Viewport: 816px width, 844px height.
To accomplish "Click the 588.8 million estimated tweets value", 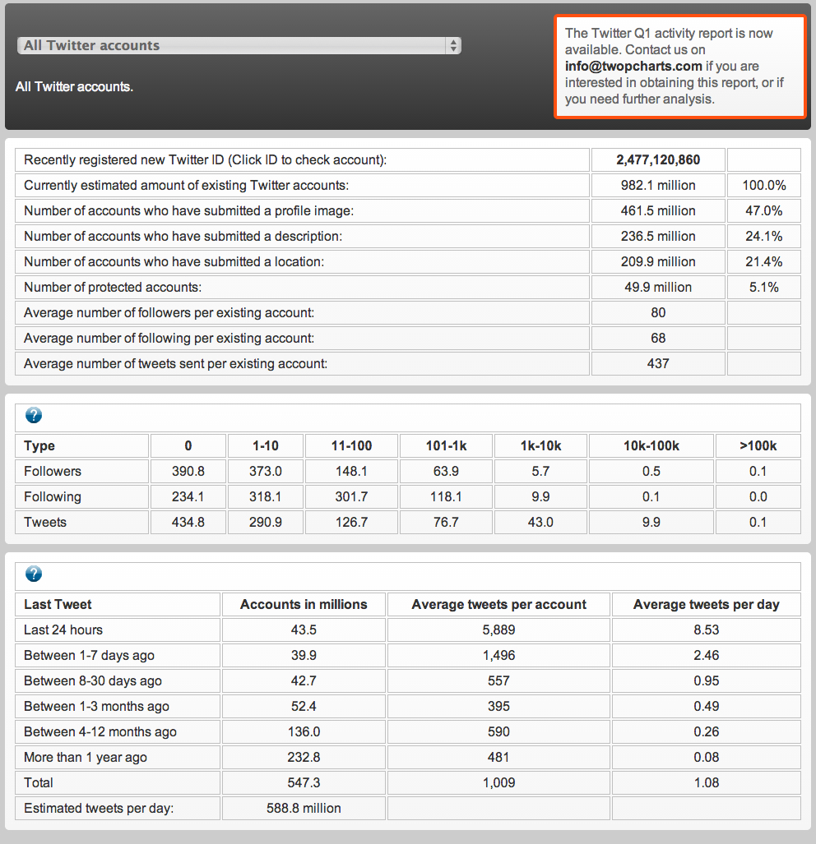I will tap(304, 809).
